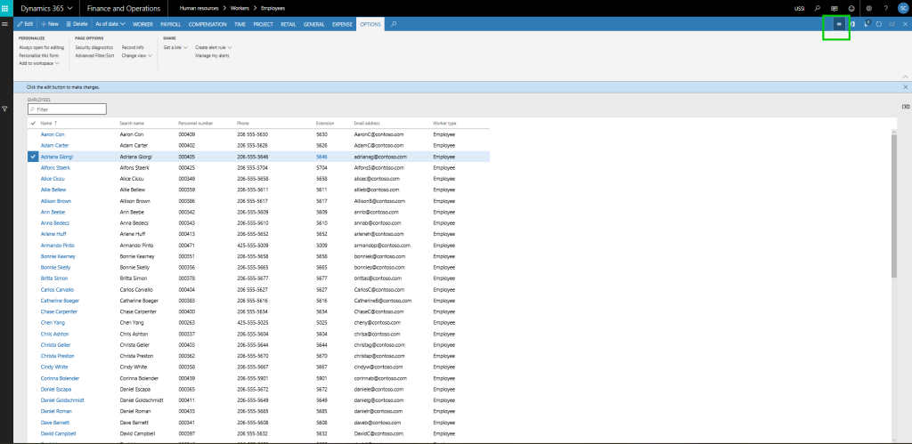Dismiss the edit-button info message

click(x=905, y=86)
